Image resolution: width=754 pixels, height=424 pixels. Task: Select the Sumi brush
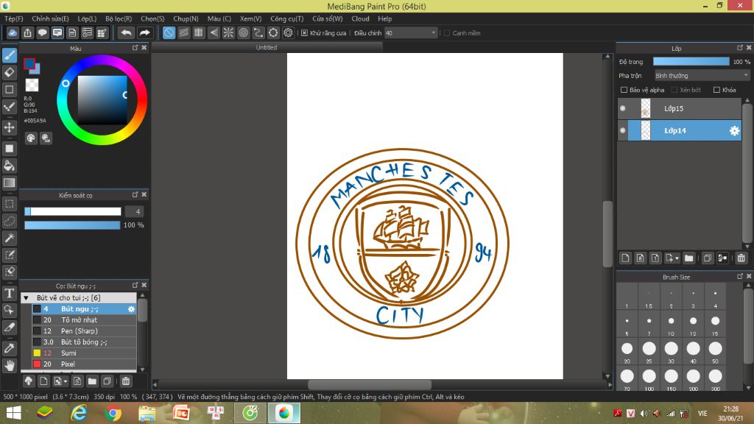(84, 353)
